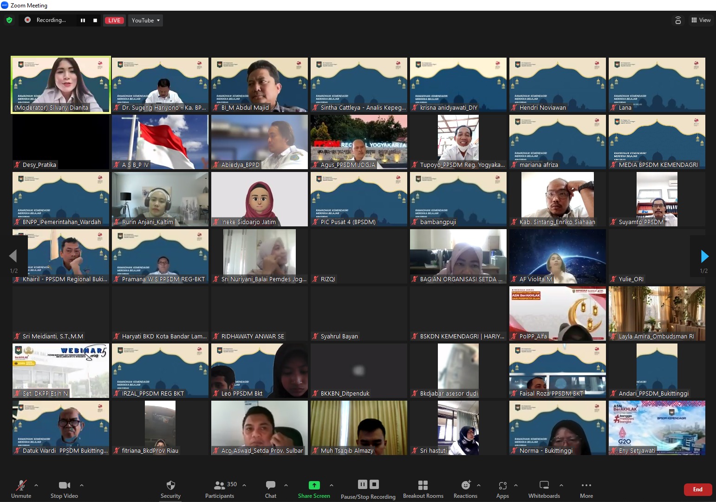Expand video options arrow beside Stop Video
The height and width of the screenshot is (502, 716).
click(x=82, y=485)
